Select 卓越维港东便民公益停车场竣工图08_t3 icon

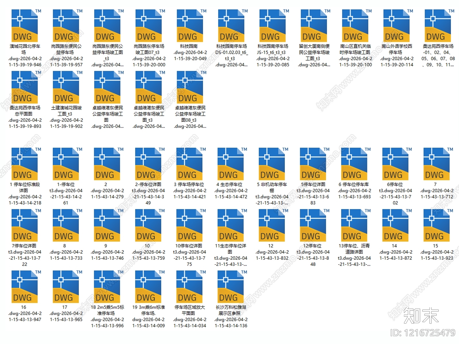pyautogui.click(x=190, y=87)
